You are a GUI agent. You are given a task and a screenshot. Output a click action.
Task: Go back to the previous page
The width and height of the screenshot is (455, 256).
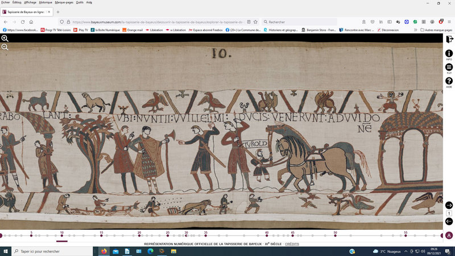coord(6,22)
